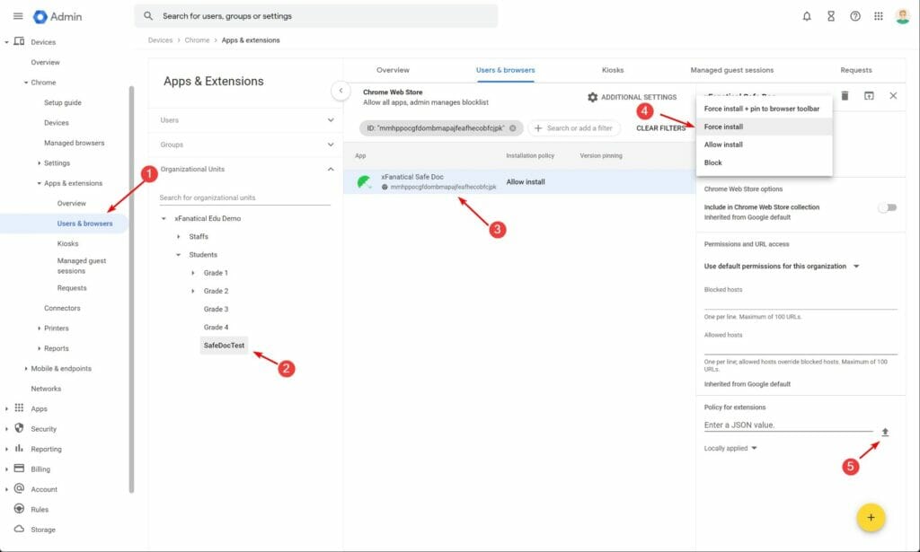Open the navigation hamburger menu
Viewport: 920px width, 552px height.
click(x=18, y=15)
